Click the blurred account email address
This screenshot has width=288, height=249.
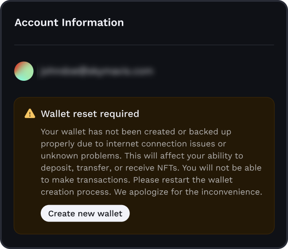click(x=96, y=71)
